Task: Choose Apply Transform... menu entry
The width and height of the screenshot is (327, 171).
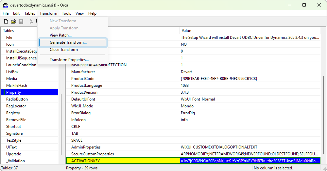Action: tap(73, 28)
